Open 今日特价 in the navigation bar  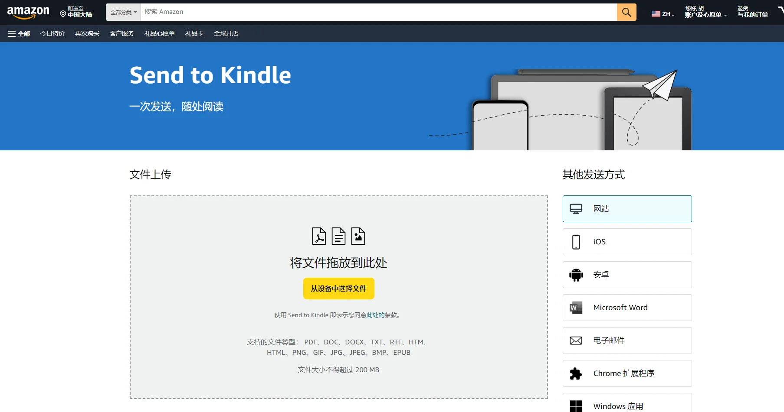[52, 33]
